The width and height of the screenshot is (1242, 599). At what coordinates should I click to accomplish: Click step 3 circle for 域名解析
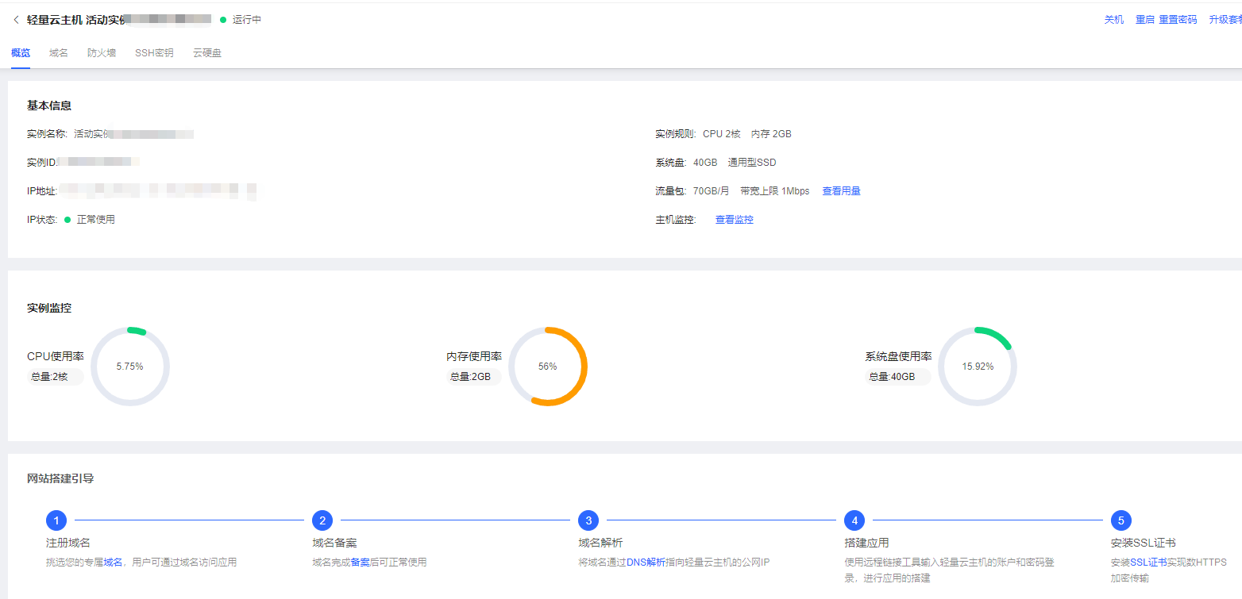(x=588, y=520)
